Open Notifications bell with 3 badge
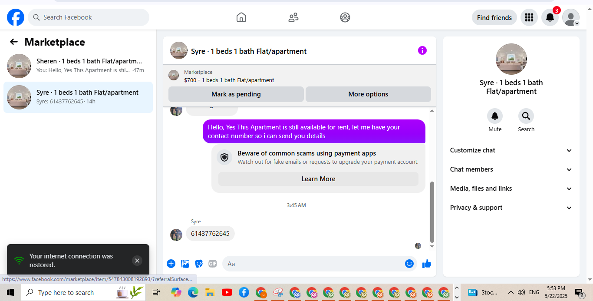 click(550, 17)
